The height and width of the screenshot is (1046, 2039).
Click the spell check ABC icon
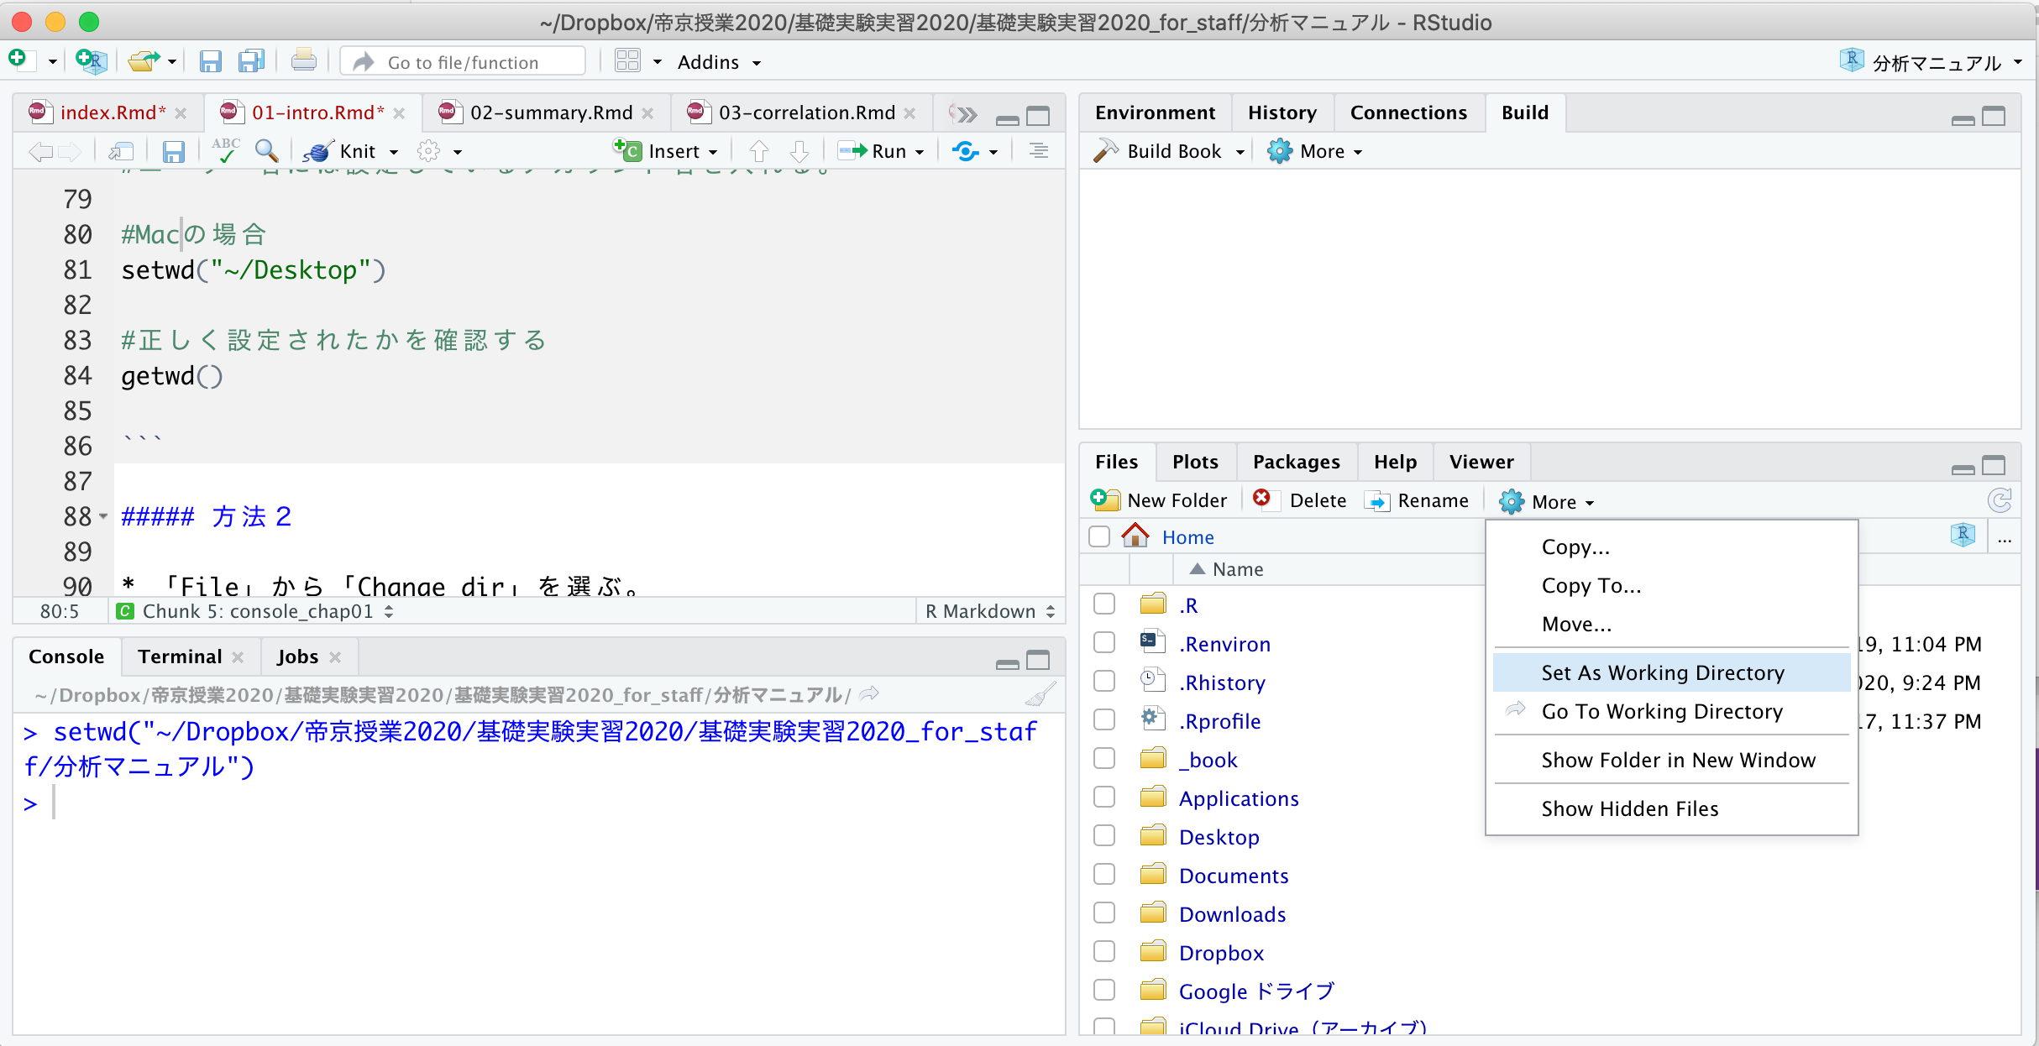[225, 150]
